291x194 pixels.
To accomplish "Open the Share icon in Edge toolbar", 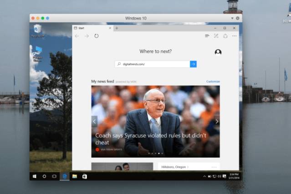I will (225, 36).
